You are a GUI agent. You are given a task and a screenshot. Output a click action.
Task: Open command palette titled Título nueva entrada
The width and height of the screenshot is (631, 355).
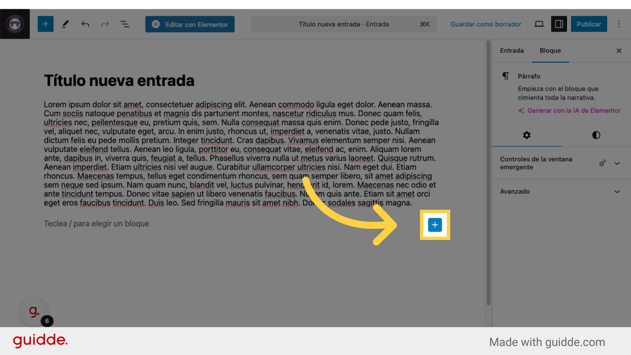point(343,24)
